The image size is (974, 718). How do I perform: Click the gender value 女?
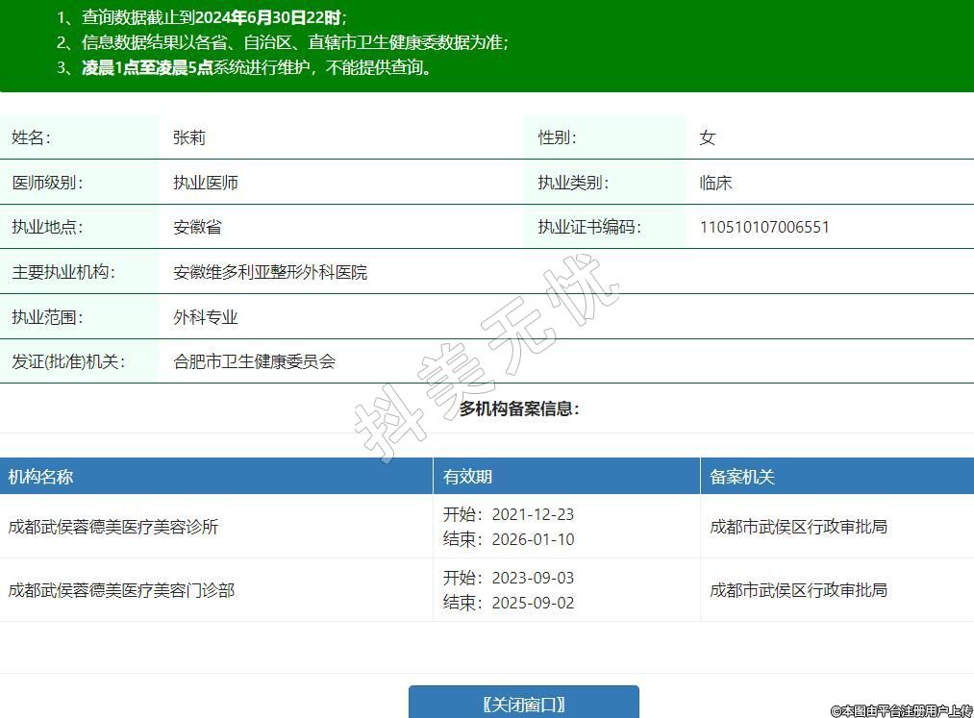point(708,137)
